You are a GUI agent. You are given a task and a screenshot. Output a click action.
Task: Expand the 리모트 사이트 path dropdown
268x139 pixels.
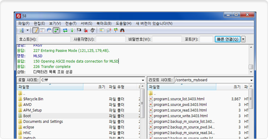click(x=251, y=80)
